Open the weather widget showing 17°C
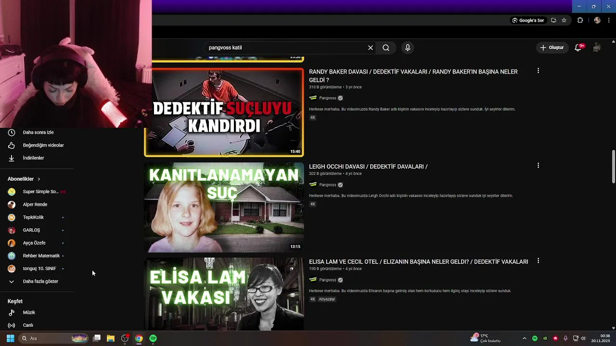616x346 pixels. point(486,338)
